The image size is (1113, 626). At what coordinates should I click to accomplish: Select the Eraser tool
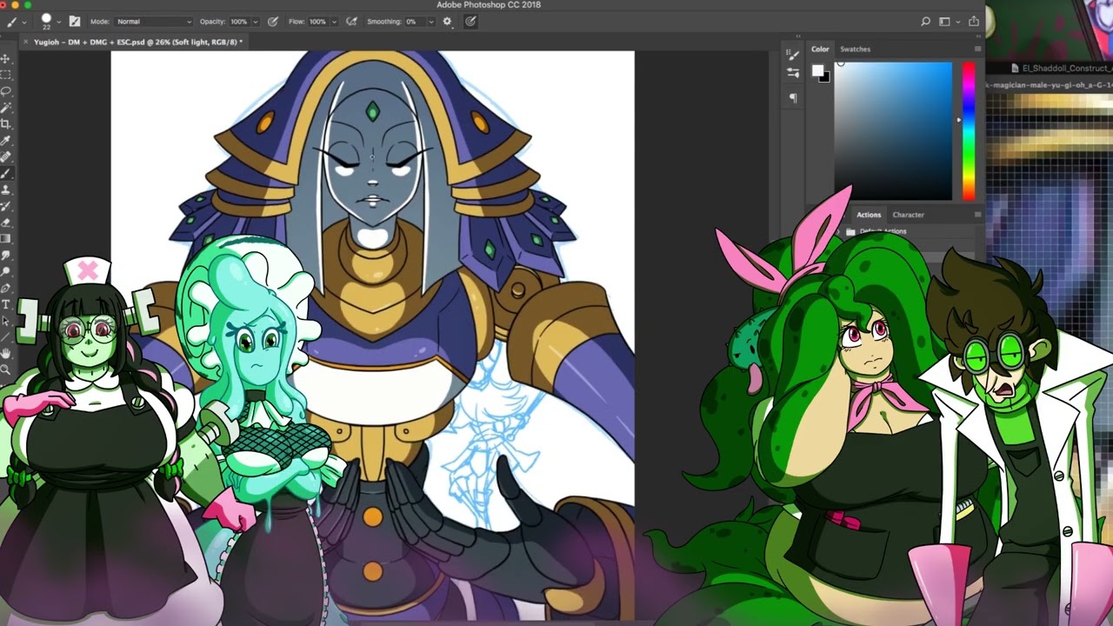coord(5,223)
